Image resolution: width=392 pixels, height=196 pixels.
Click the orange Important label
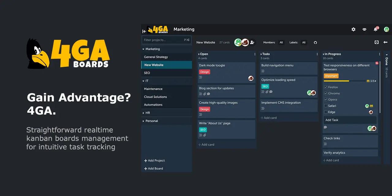pos(331,76)
